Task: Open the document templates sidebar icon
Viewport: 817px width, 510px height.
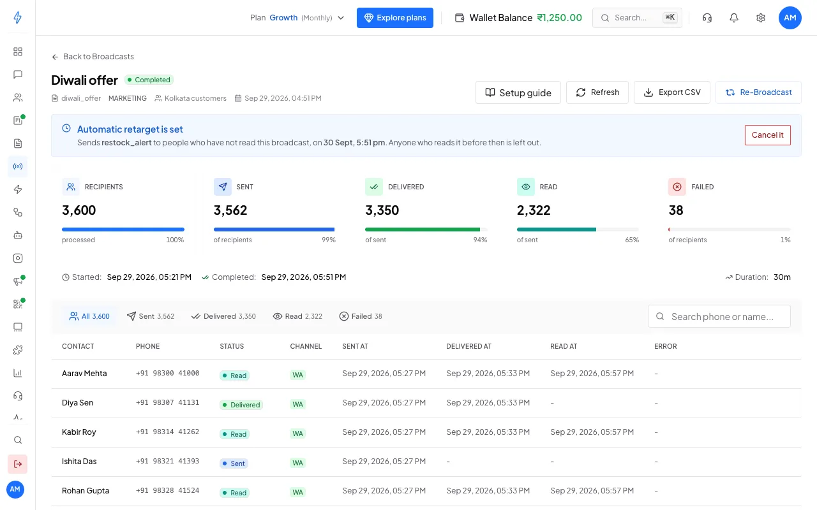Action: (x=18, y=143)
